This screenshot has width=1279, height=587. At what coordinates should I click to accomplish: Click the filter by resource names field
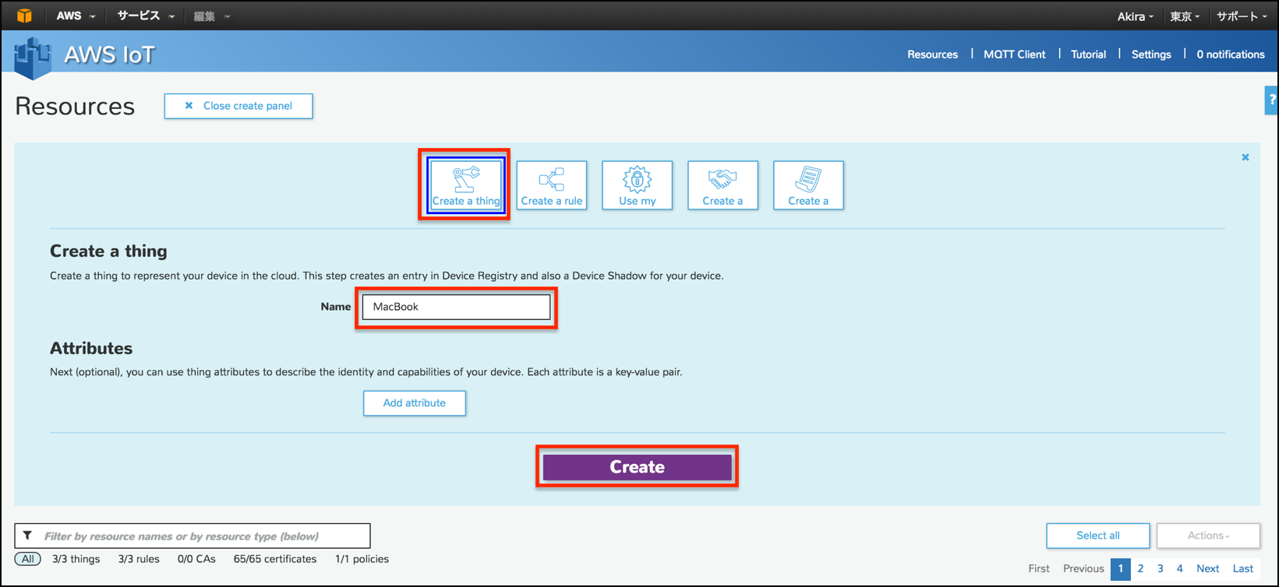[x=193, y=536]
